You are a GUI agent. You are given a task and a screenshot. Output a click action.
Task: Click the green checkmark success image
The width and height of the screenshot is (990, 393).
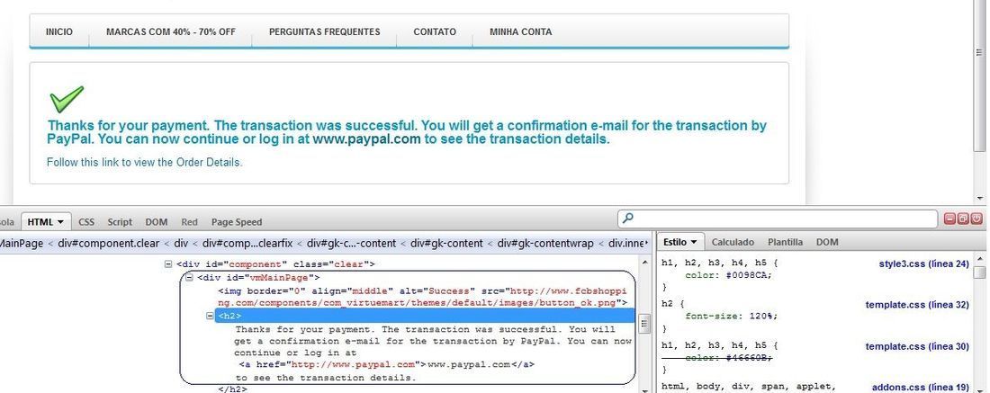click(67, 99)
